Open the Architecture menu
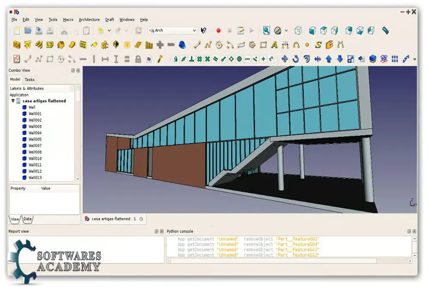428x287 pixels. 89,20
